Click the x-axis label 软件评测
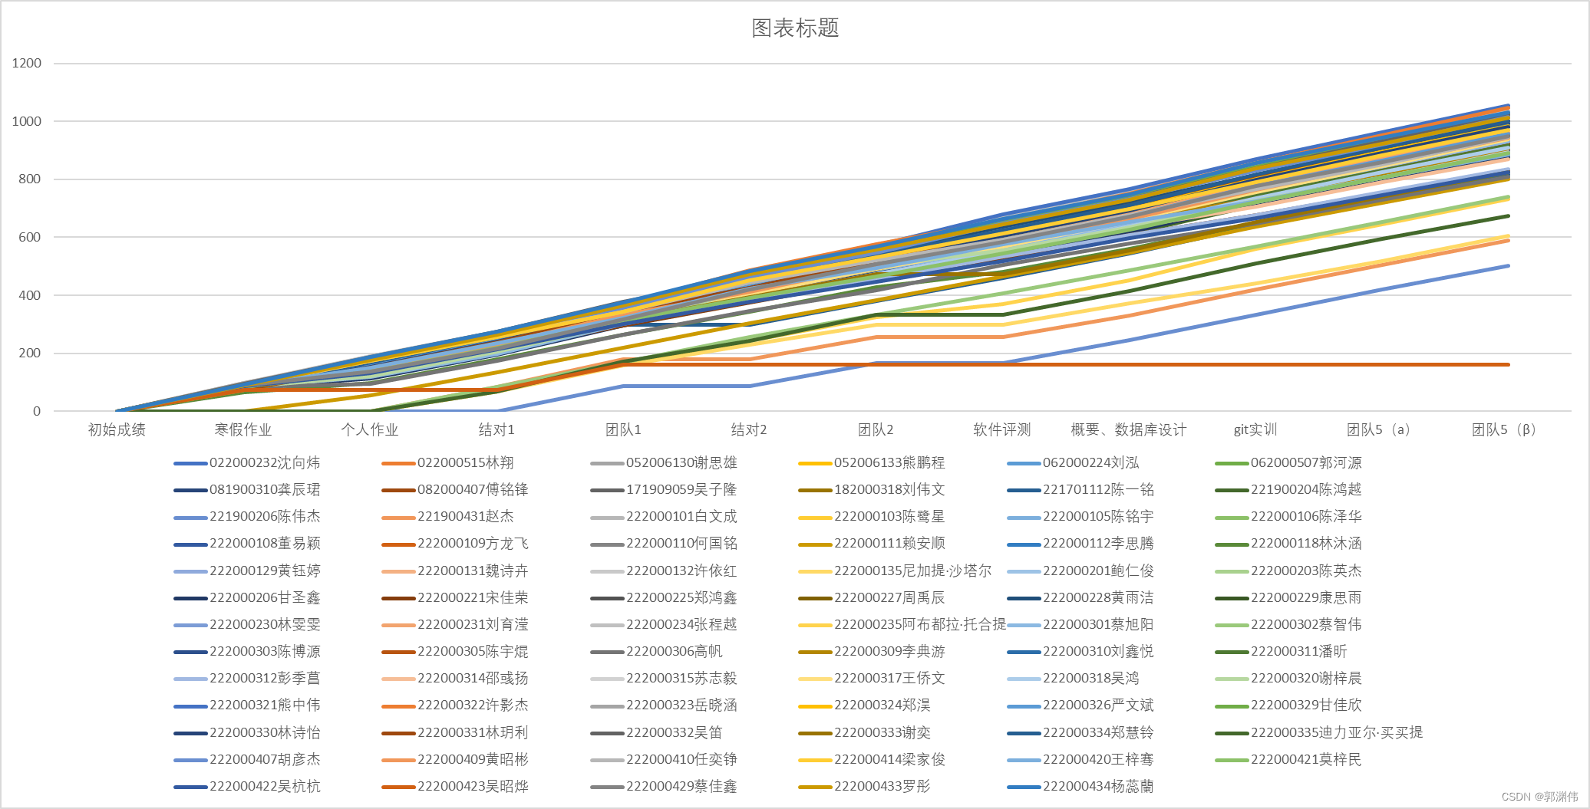Screen dimensions: 1590x809 [x=1001, y=430]
